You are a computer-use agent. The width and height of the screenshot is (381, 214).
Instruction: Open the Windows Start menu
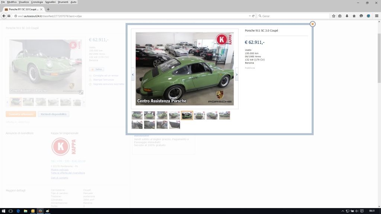click(3, 211)
